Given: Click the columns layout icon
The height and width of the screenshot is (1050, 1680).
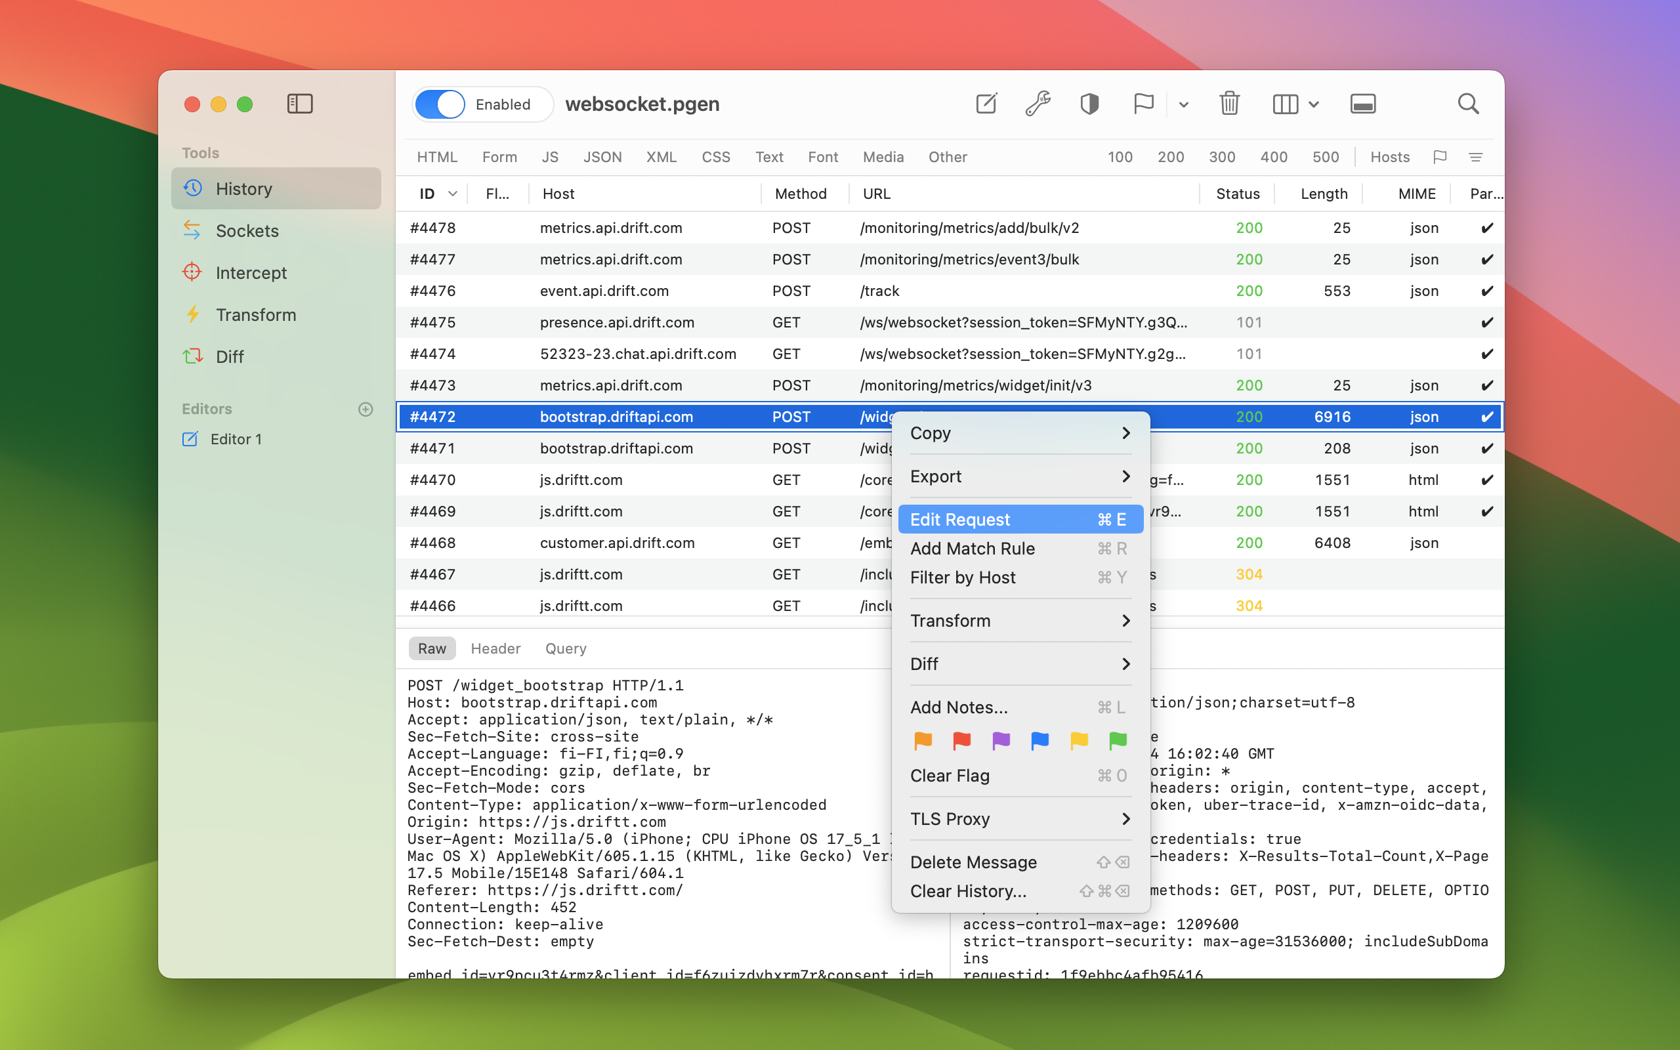Looking at the screenshot, I should [x=1285, y=104].
